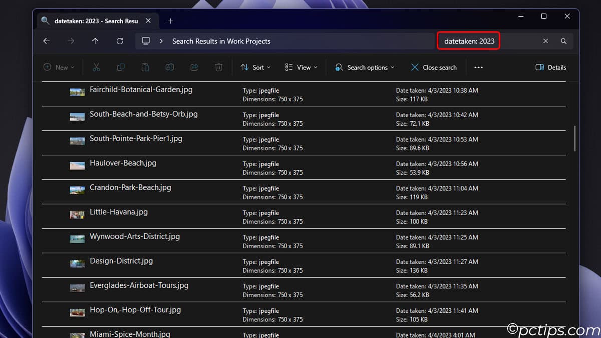Click the vertical scrollbar thumb
This screenshot has height=338, width=601.
pos(575,138)
